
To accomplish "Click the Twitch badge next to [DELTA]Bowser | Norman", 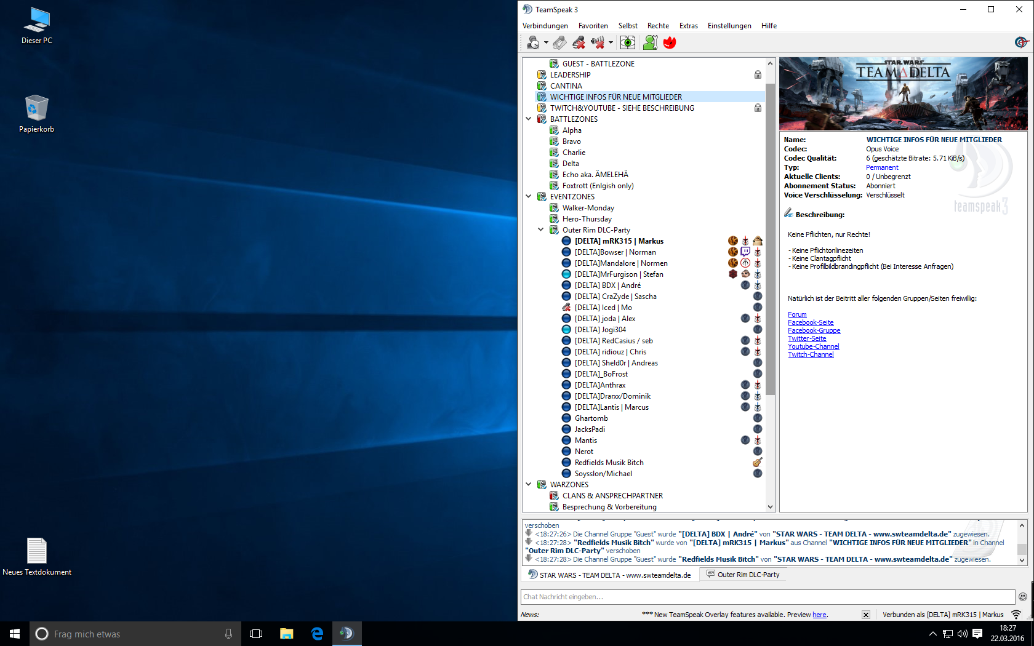I will click(x=745, y=252).
